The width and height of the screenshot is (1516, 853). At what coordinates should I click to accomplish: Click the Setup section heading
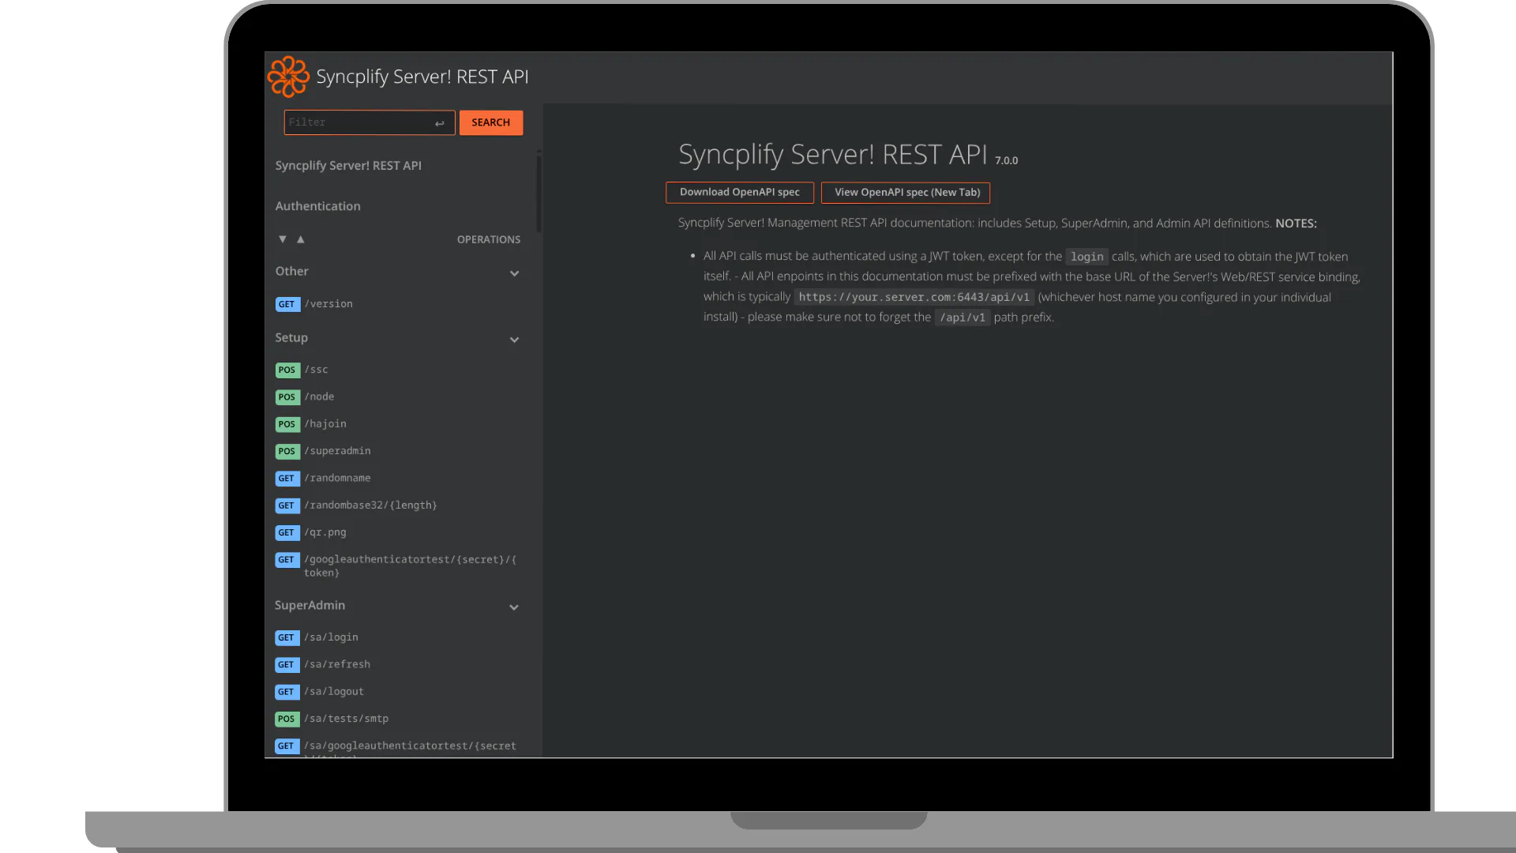tap(291, 337)
